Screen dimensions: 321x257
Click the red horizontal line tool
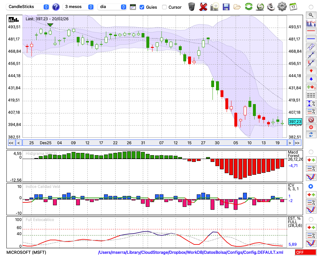click(311, 31)
